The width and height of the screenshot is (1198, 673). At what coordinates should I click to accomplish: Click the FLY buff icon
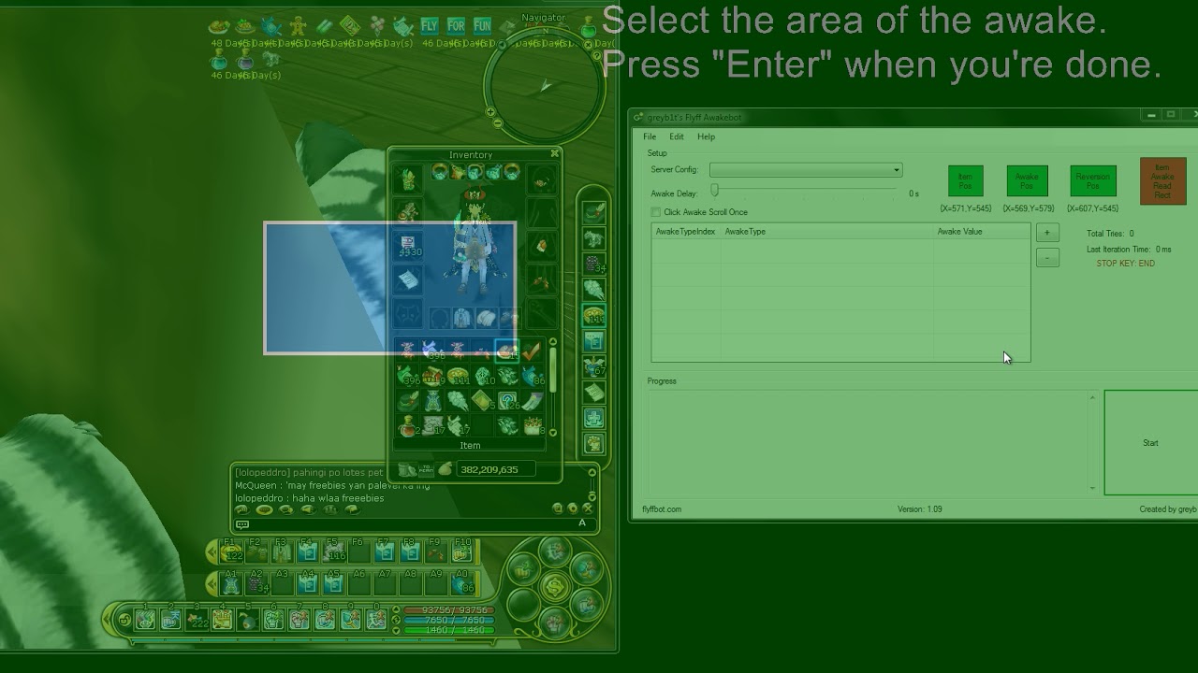(x=430, y=26)
